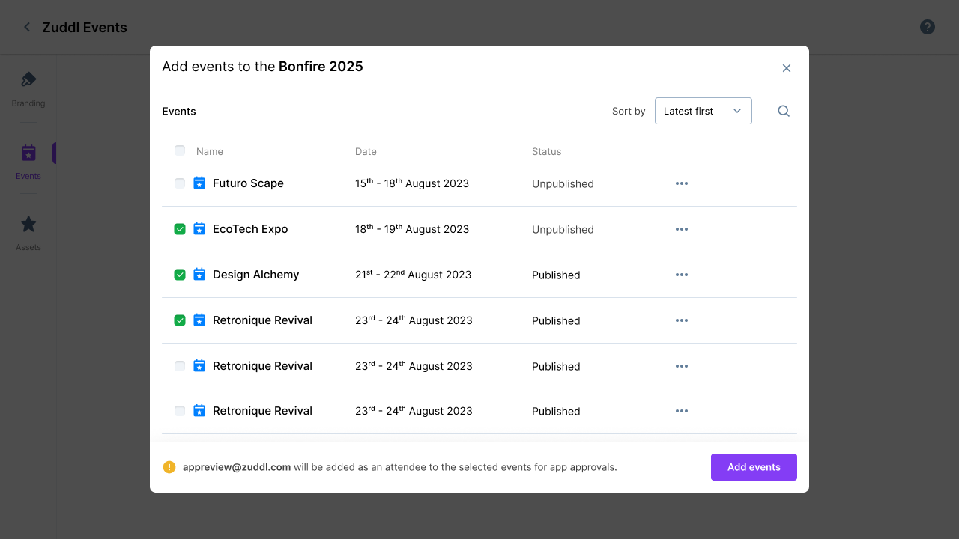959x539 pixels.
Task: Click the search magnifier icon in dialog
Action: [x=784, y=111]
